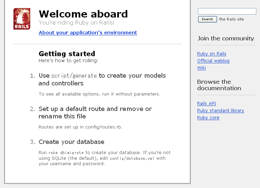260x188 pixels.
Task: Click the Create your database step heading
Action: pyautogui.click(x=72, y=142)
